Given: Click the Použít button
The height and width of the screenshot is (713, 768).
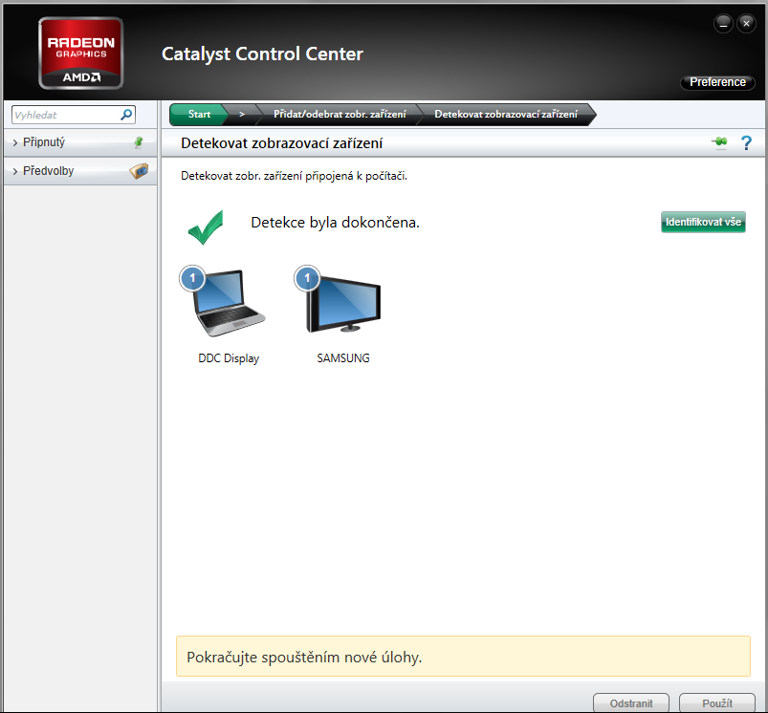Looking at the screenshot, I should click(x=717, y=703).
